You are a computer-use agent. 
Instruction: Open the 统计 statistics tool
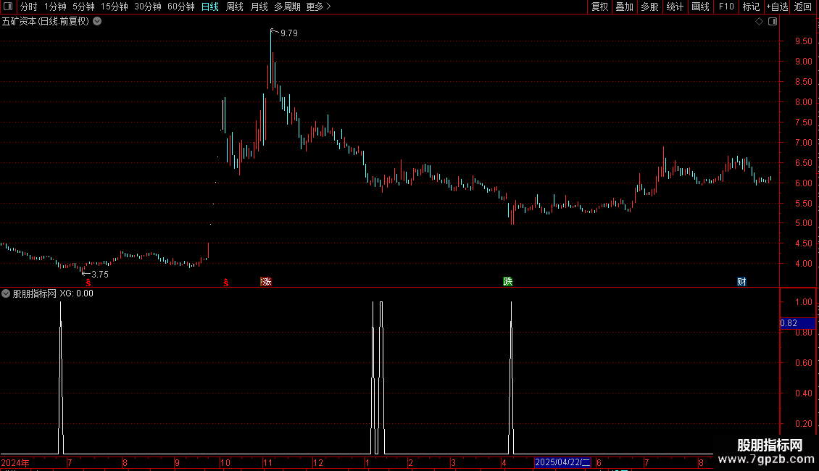675,7
